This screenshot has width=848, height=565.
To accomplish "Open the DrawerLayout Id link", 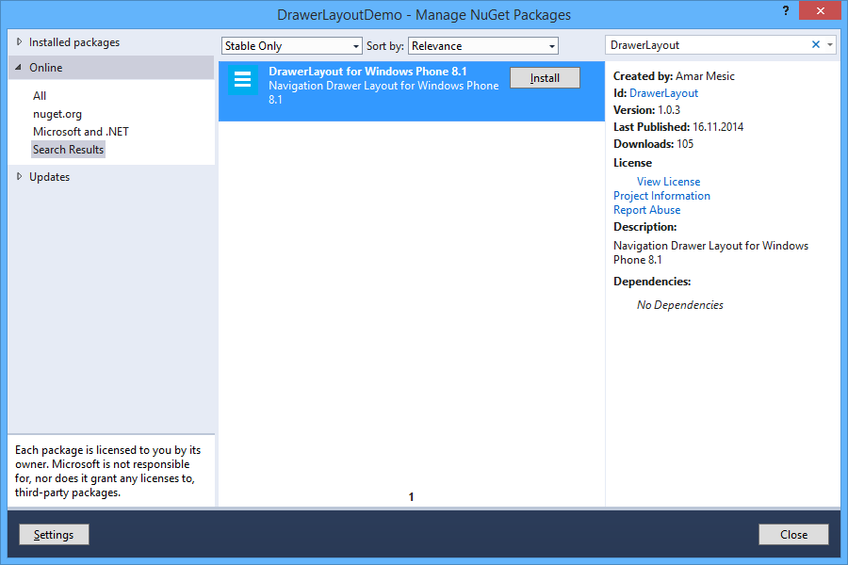I will tap(663, 93).
